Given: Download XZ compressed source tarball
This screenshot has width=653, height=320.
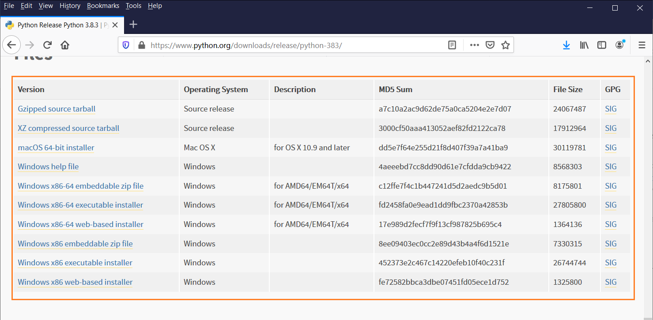Looking at the screenshot, I should pos(68,128).
